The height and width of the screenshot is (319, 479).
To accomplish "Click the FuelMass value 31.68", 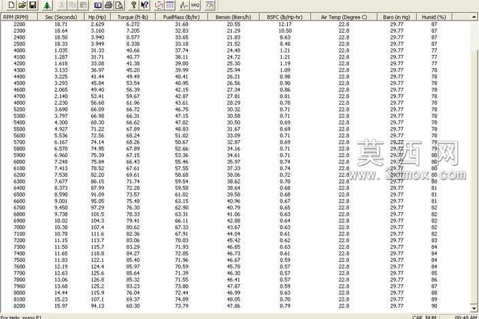I will pos(182,24).
